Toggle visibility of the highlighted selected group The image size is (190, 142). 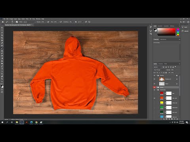click(154, 87)
